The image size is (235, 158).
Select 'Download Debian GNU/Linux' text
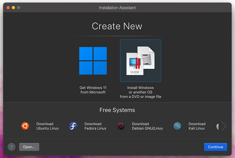pyautogui.click(x=147, y=126)
